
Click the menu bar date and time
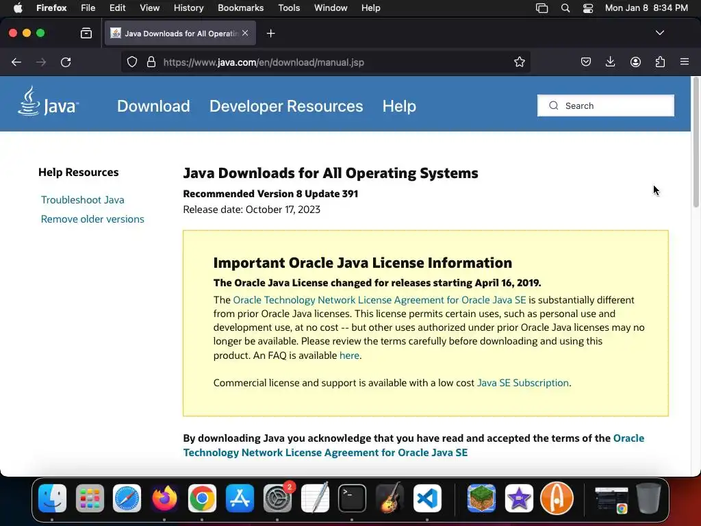(x=646, y=8)
